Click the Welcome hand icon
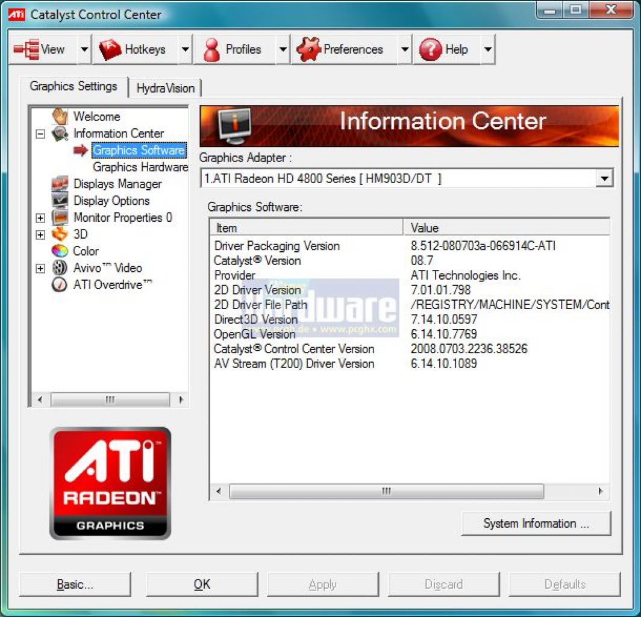Screen dimensions: 641x617 (60, 116)
